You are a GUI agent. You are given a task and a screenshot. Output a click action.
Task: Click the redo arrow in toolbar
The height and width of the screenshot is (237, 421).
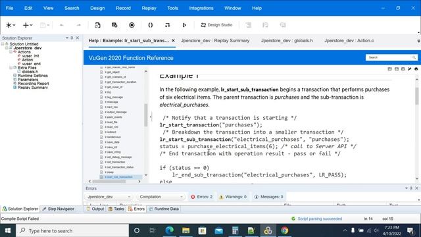[x=78, y=25]
